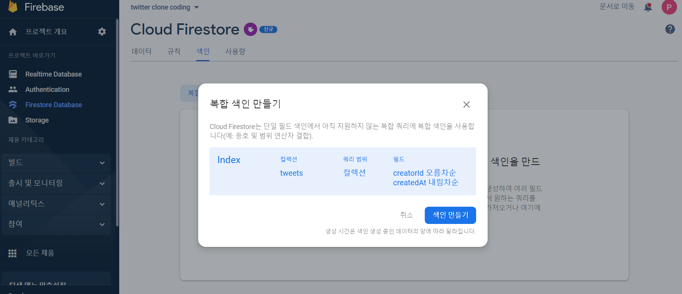Expand the 출시 및 모니터링 category
Image resolution: width=682 pixels, height=294 pixels.
pyautogui.click(x=56, y=183)
